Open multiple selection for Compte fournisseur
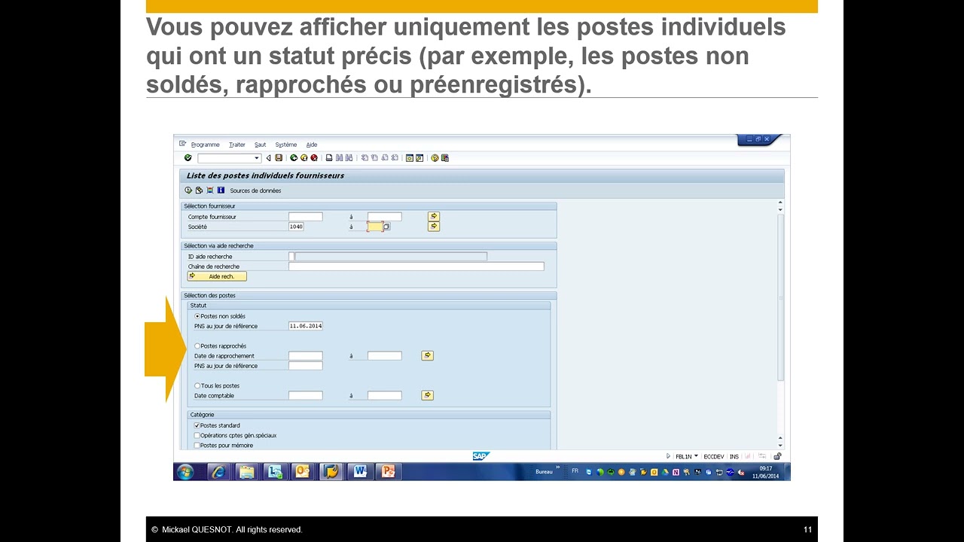 pyautogui.click(x=434, y=216)
